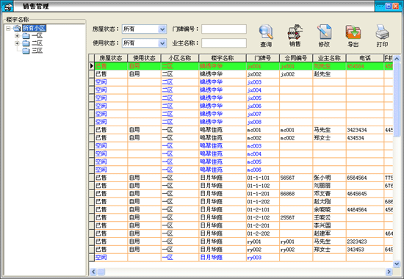This screenshot has height=279, width=404.
Task: Sort by 楼宇名称 column header
Action: click(223, 58)
